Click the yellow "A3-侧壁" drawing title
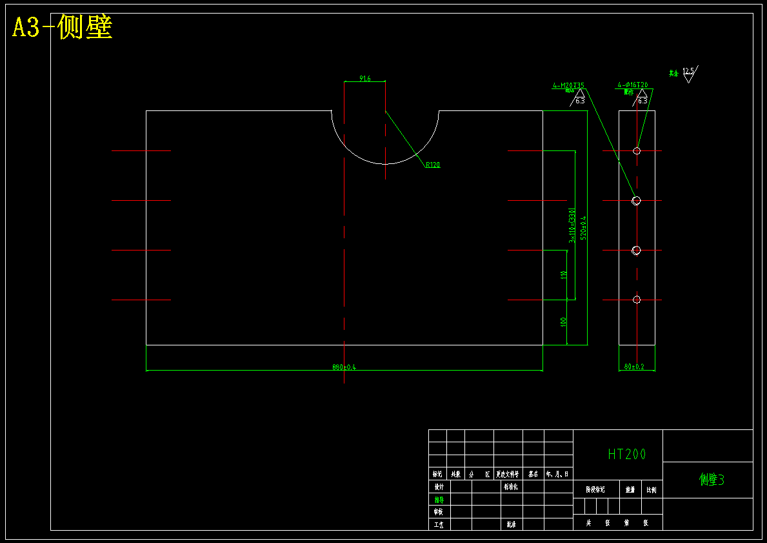Viewport: 767px width, 543px height. (x=63, y=27)
